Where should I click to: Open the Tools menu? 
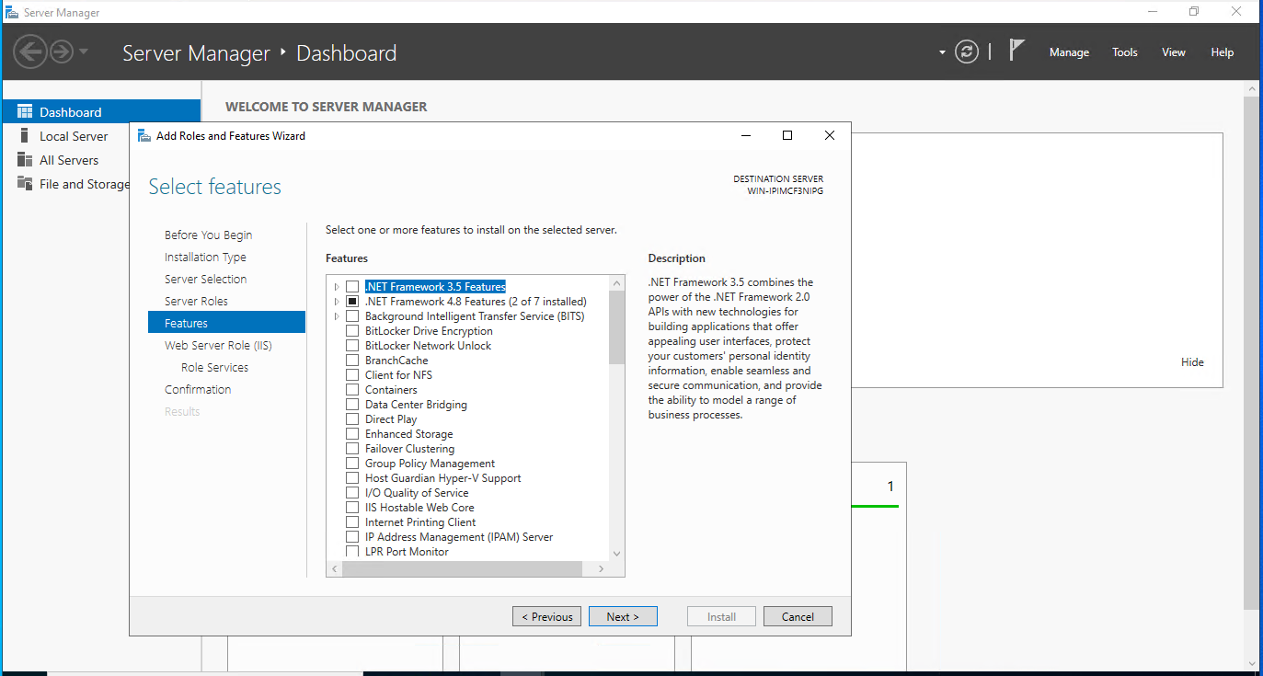point(1125,52)
